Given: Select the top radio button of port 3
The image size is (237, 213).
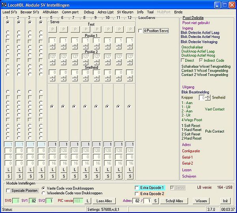Looking at the screenshot, I should 30,22.
